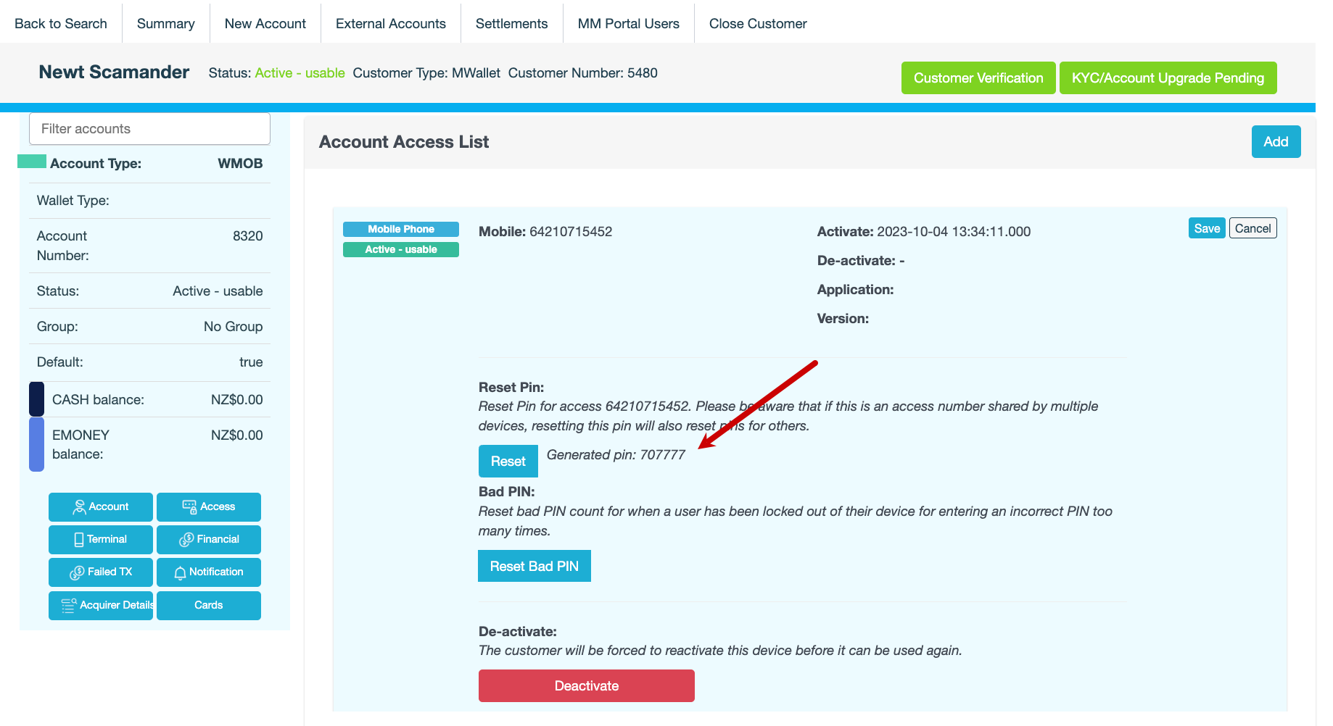Open the External Accounts tab
The image size is (1333, 726).
tap(390, 23)
